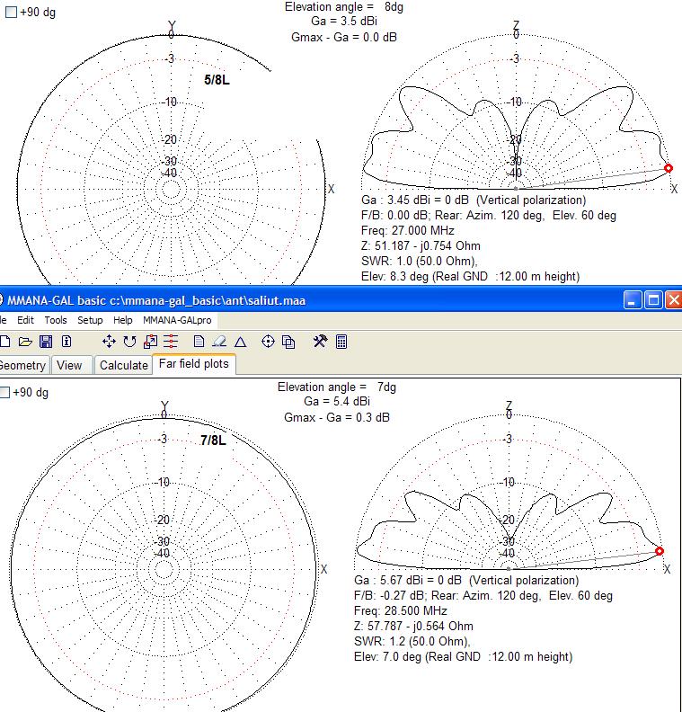Switch to the Geometry tab

pos(23,365)
